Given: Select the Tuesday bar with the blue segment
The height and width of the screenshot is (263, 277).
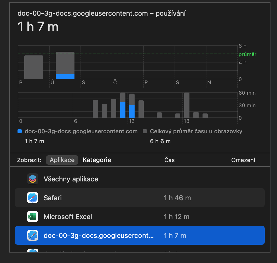Looking at the screenshot, I should click(65, 65).
